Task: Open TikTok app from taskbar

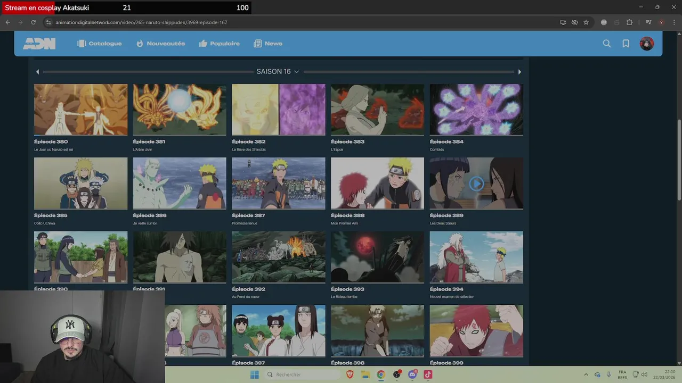Action: pos(428,374)
